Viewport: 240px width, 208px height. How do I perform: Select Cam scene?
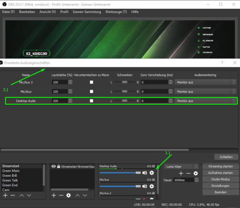point(22,190)
